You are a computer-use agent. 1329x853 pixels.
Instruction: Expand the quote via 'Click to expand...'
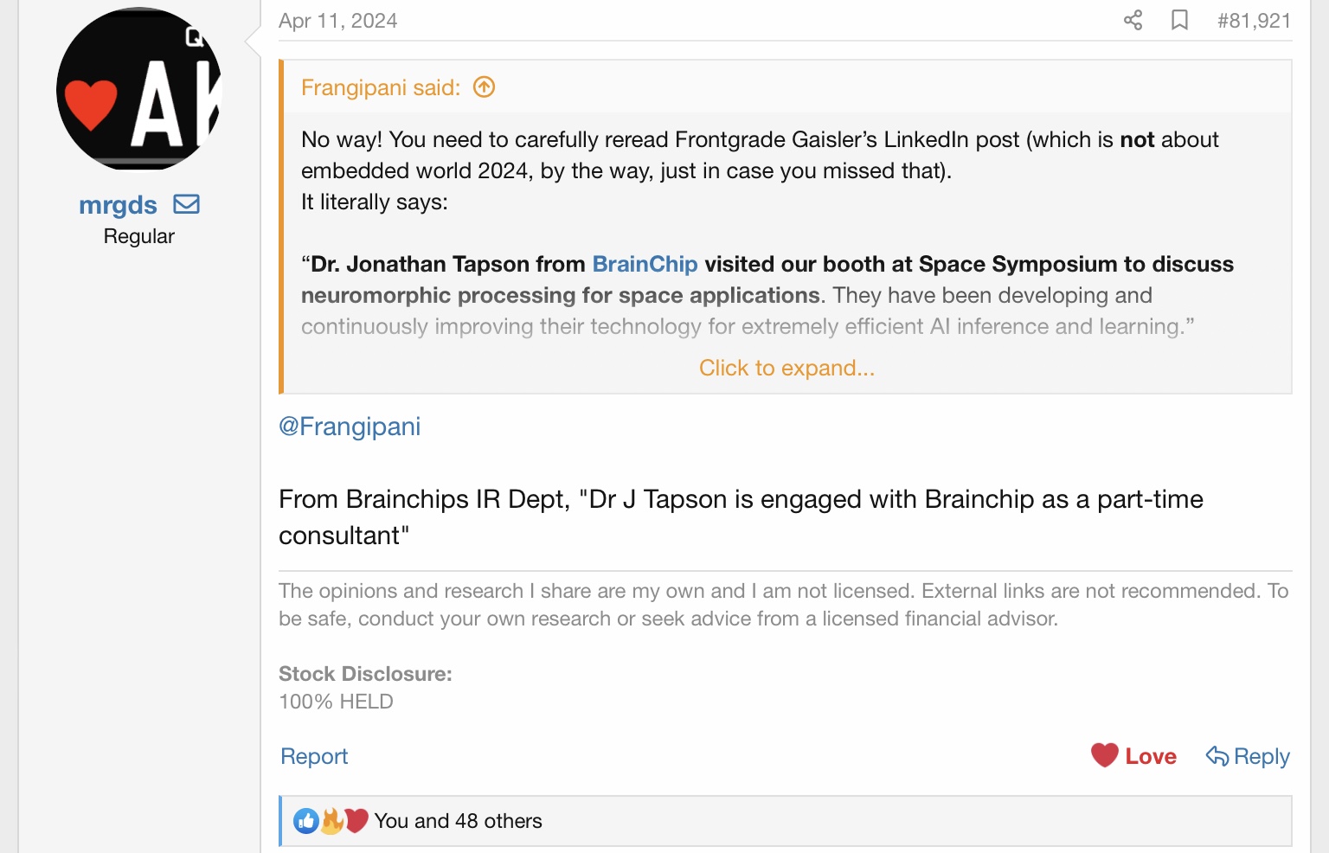point(786,369)
